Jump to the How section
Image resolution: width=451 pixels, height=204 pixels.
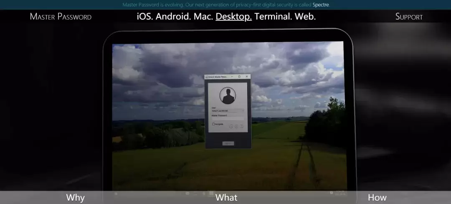click(377, 198)
